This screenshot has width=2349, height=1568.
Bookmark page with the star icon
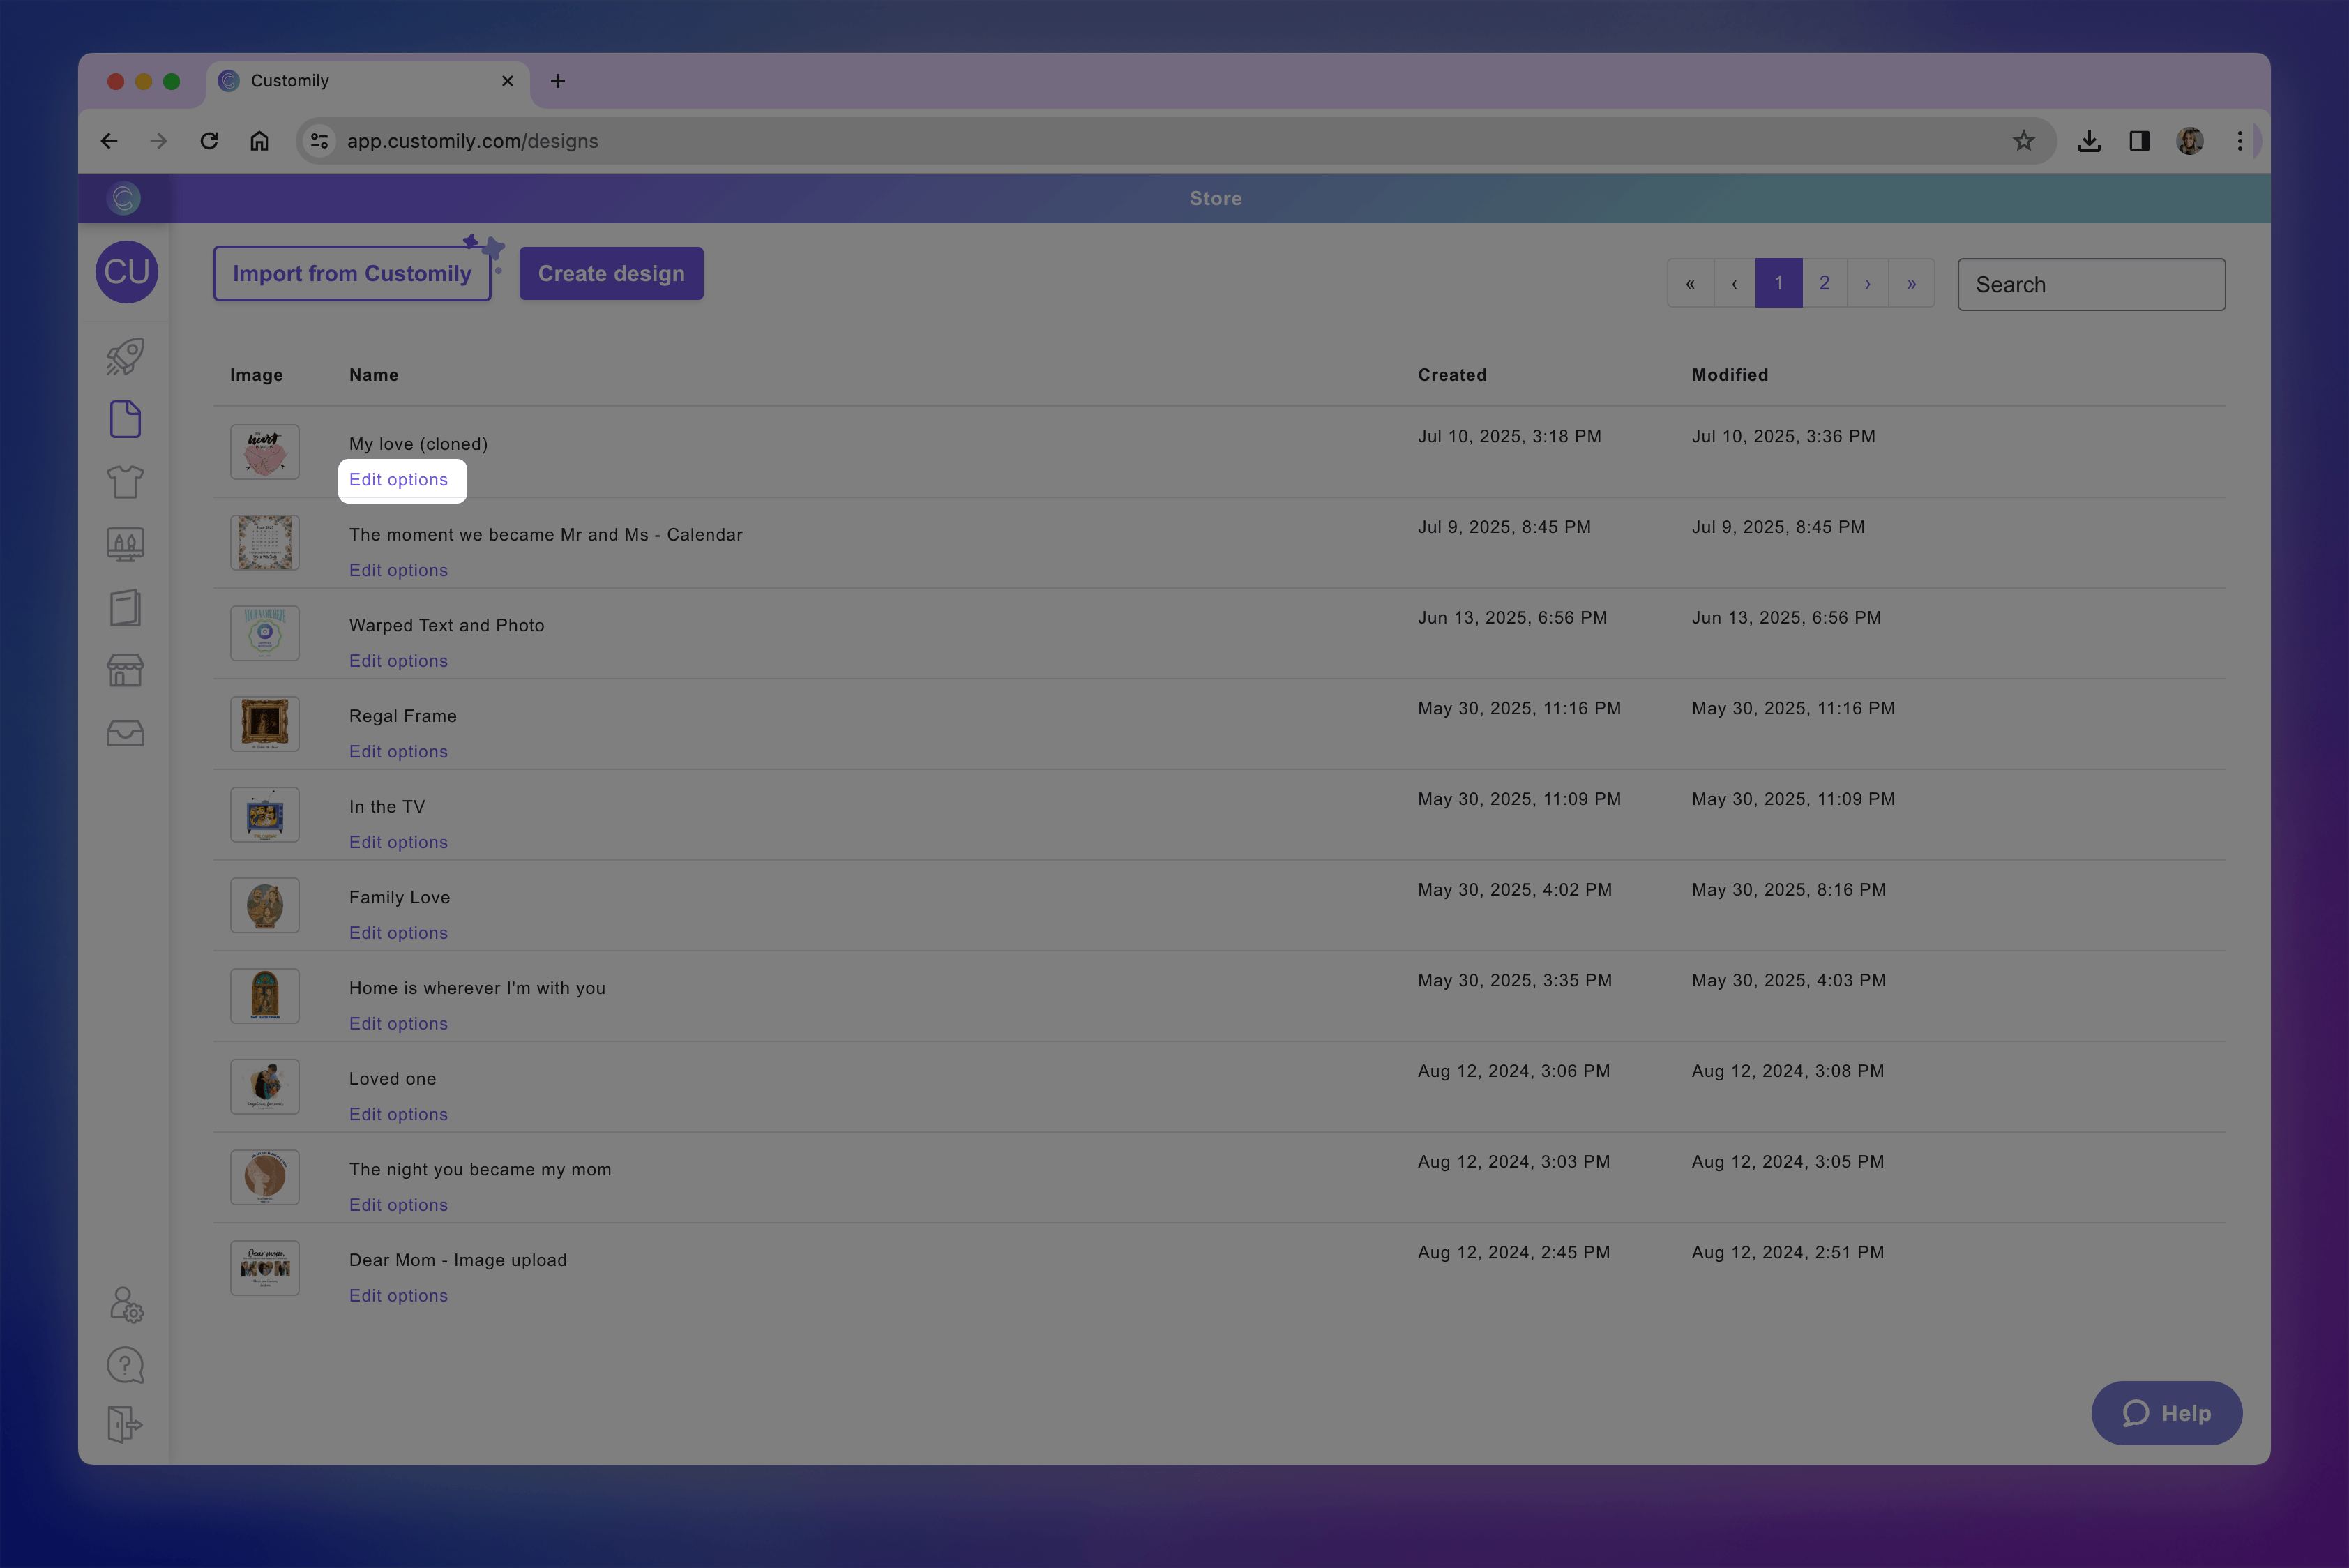(x=2023, y=141)
